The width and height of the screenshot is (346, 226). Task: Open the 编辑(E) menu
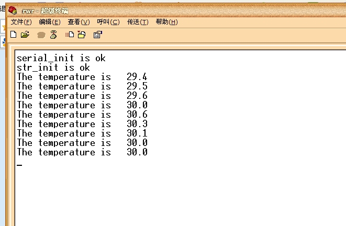pyautogui.click(x=50, y=22)
